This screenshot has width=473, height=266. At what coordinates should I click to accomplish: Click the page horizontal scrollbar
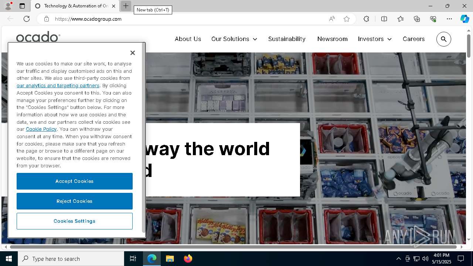(x=234, y=247)
